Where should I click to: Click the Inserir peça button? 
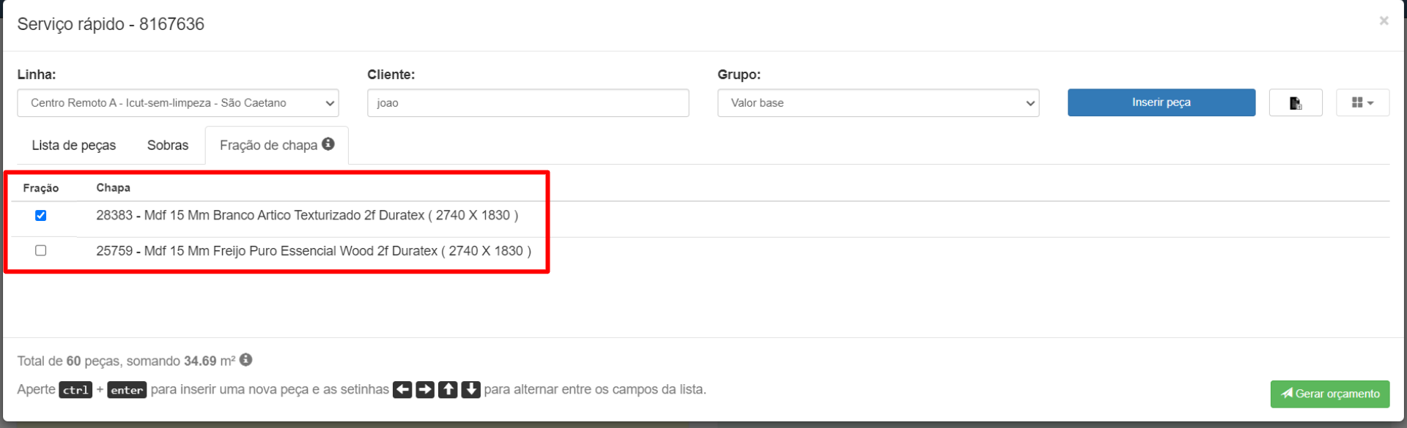(x=1161, y=102)
